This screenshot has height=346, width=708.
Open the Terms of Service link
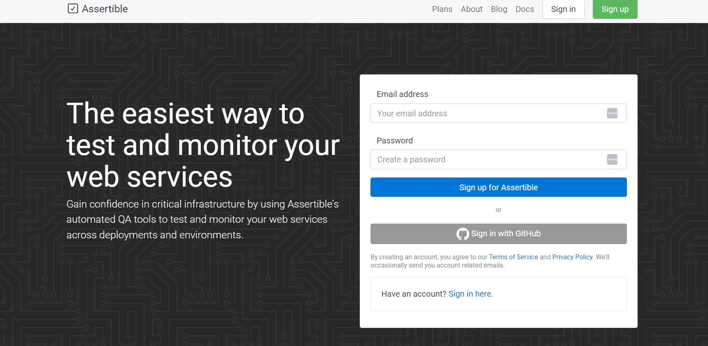(x=513, y=257)
